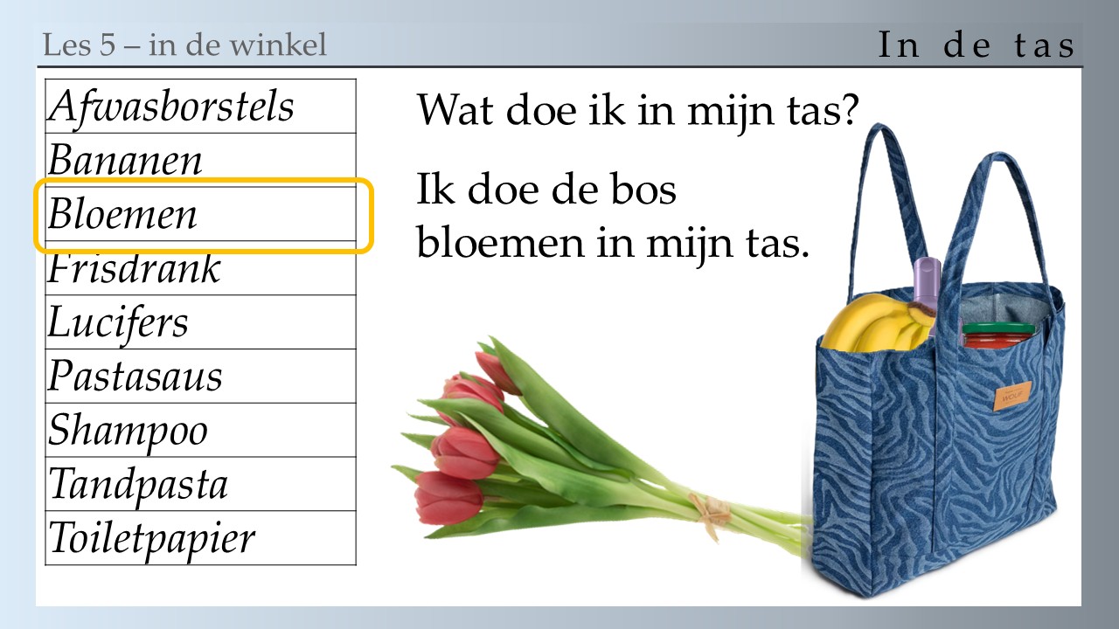Viewport: 1119px width, 629px height.
Task: Click the bananas inside the bag
Action: tap(879, 322)
